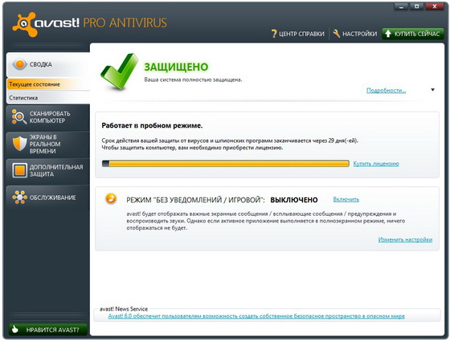Expand details with the black triangle arrow

coord(433,90)
